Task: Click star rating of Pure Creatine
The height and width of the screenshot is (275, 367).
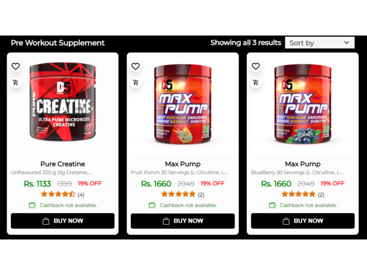Action: click(x=58, y=194)
